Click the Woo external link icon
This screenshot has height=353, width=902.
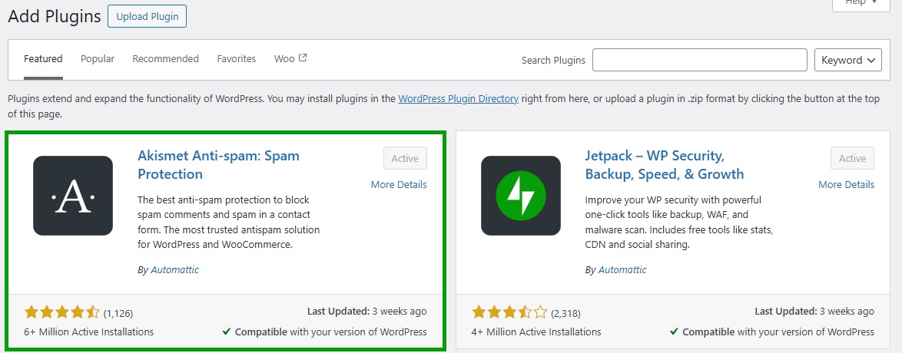tap(303, 58)
